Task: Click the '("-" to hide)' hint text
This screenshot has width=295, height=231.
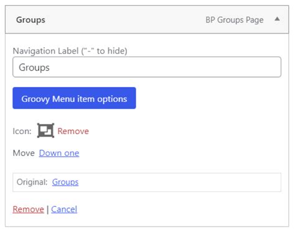Action: tap(104, 51)
